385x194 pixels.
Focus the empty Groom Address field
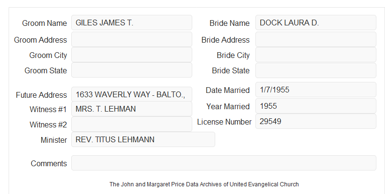click(x=132, y=39)
